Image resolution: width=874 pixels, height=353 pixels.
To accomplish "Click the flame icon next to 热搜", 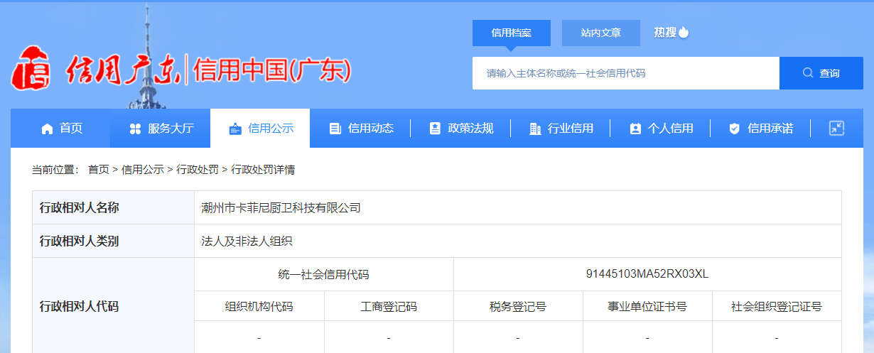I will click(x=684, y=32).
